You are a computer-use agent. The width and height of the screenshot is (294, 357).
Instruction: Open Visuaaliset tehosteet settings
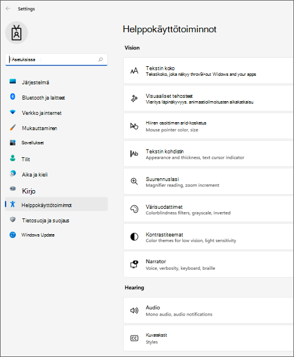208,98
